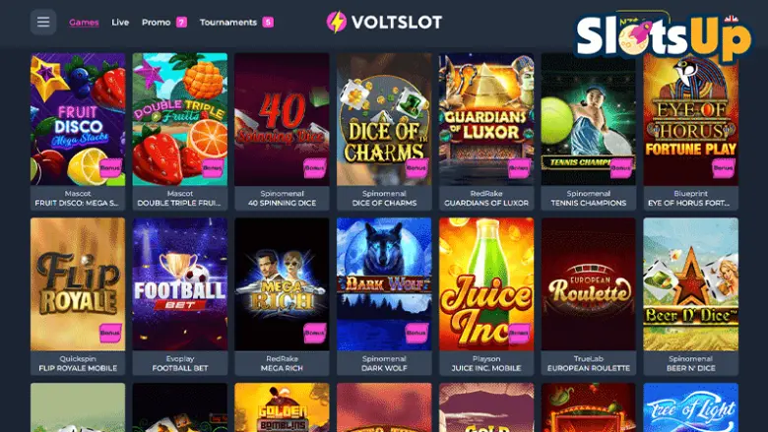The height and width of the screenshot is (432, 768).
Task: Click the Beer N' Dice title link
Action: pyautogui.click(x=690, y=368)
